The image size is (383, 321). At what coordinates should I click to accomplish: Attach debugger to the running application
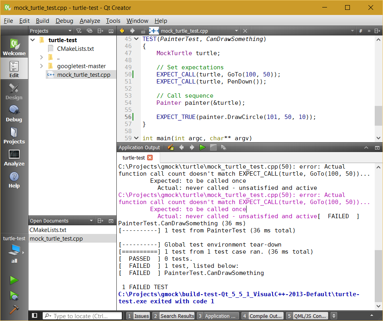[224, 148]
